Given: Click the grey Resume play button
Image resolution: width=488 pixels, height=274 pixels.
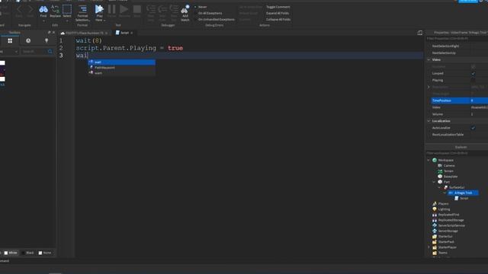Looking at the screenshot, I should [x=124, y=9].
